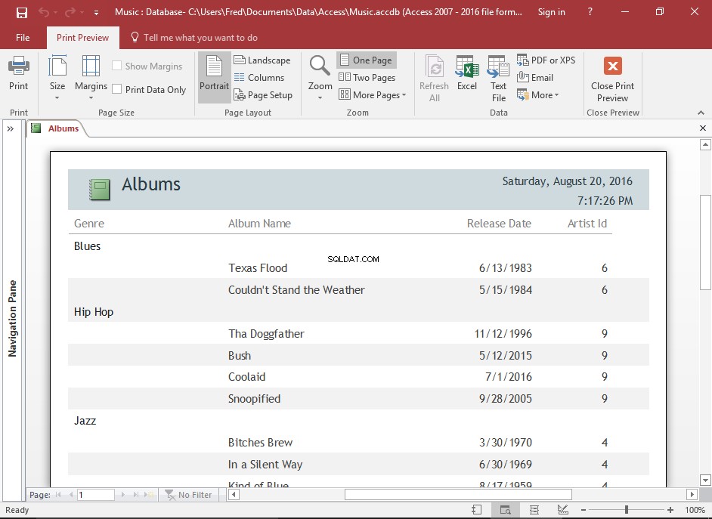
Task: Switch to Report View in status bar
Action: (476, 510)
